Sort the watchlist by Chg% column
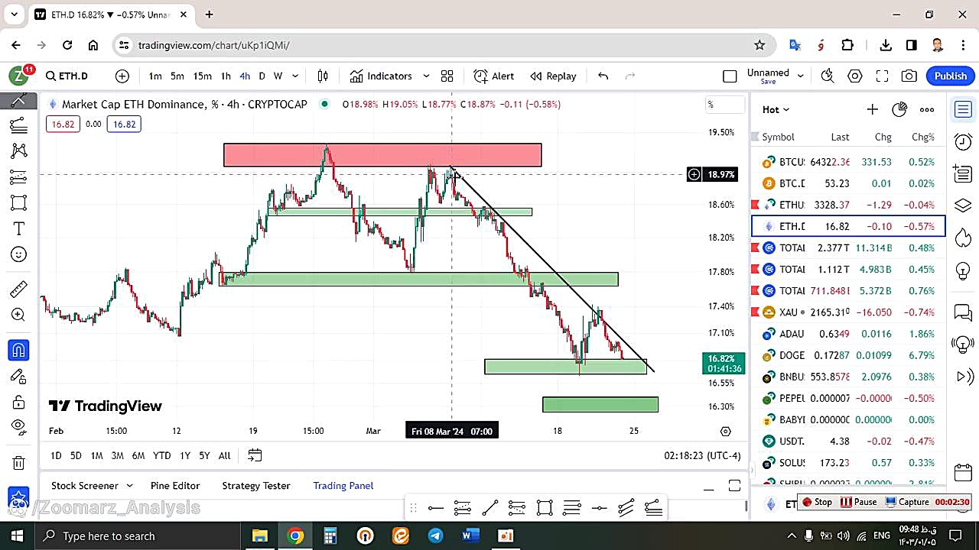This screenshot has height=550, width=979. tap(922, 137)
